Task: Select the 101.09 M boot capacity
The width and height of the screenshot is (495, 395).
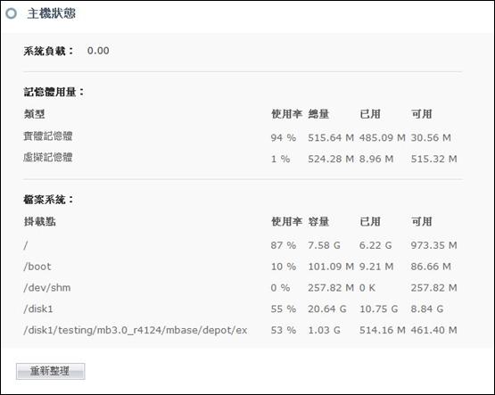Action: [x=331, y=267]
